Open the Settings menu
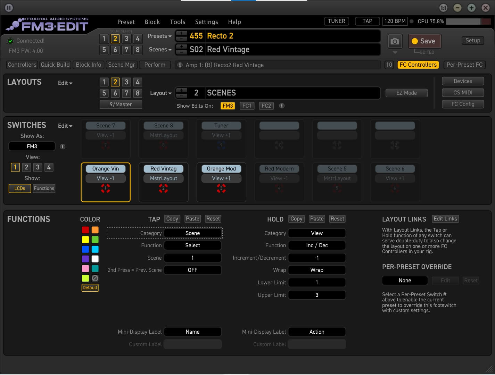 coord(206,22)
